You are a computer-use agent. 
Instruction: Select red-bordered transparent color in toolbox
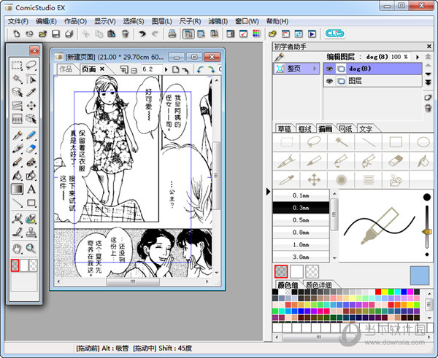click(15, 265)
